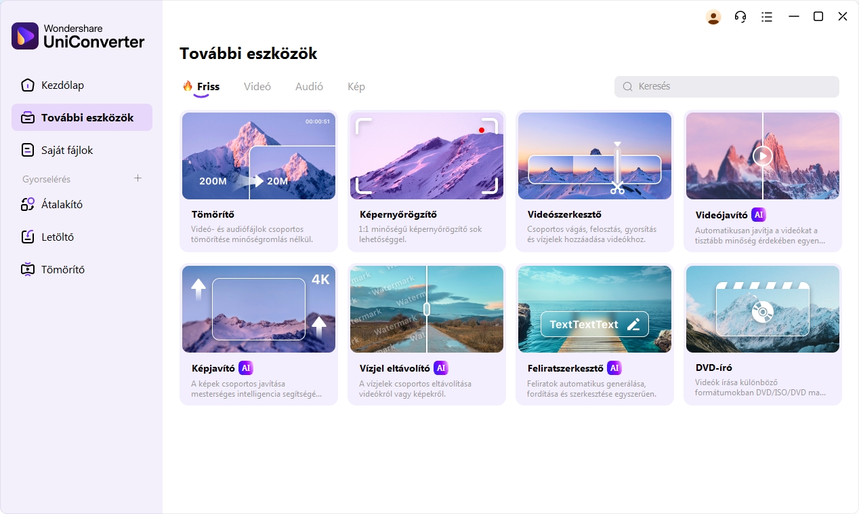Click the Wondershare UniConverter logo
Screen dimensions: 859x514
tap(79, 36)
